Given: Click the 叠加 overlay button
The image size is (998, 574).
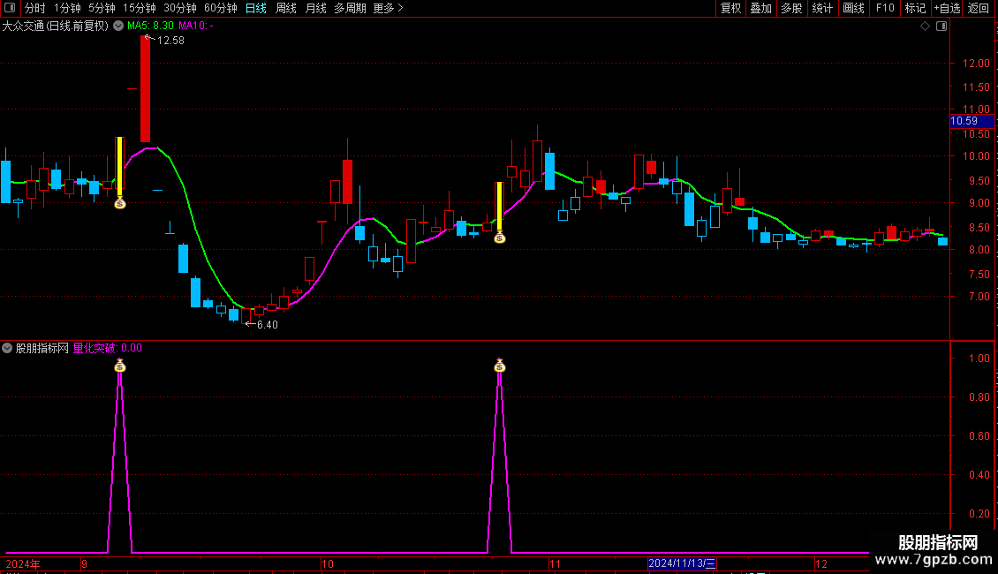Looking at the screenshot, I should pos(761,8).
